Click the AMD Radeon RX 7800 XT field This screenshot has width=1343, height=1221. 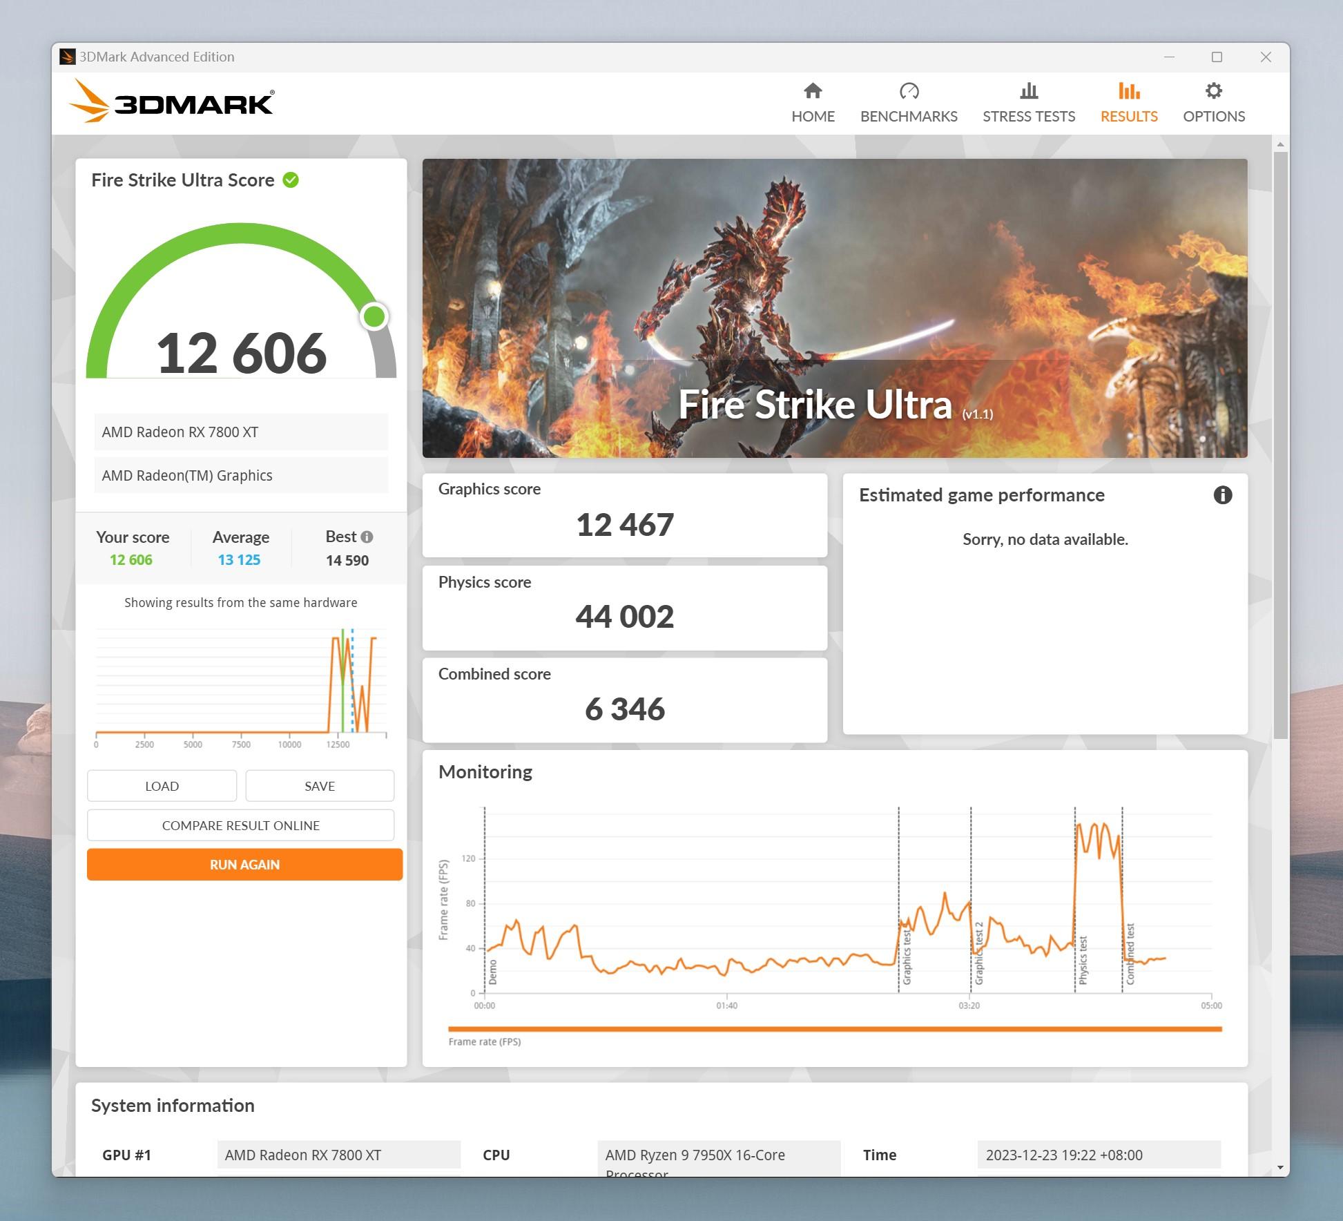pyautogui.click(x=241, y=432)
